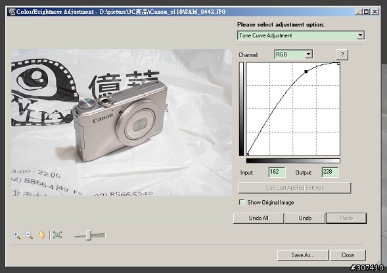Image resolution: width=387 pixels, height=273 pixels.
Task: Click the zoom in magnifier icon
Action: pos(17,235)
